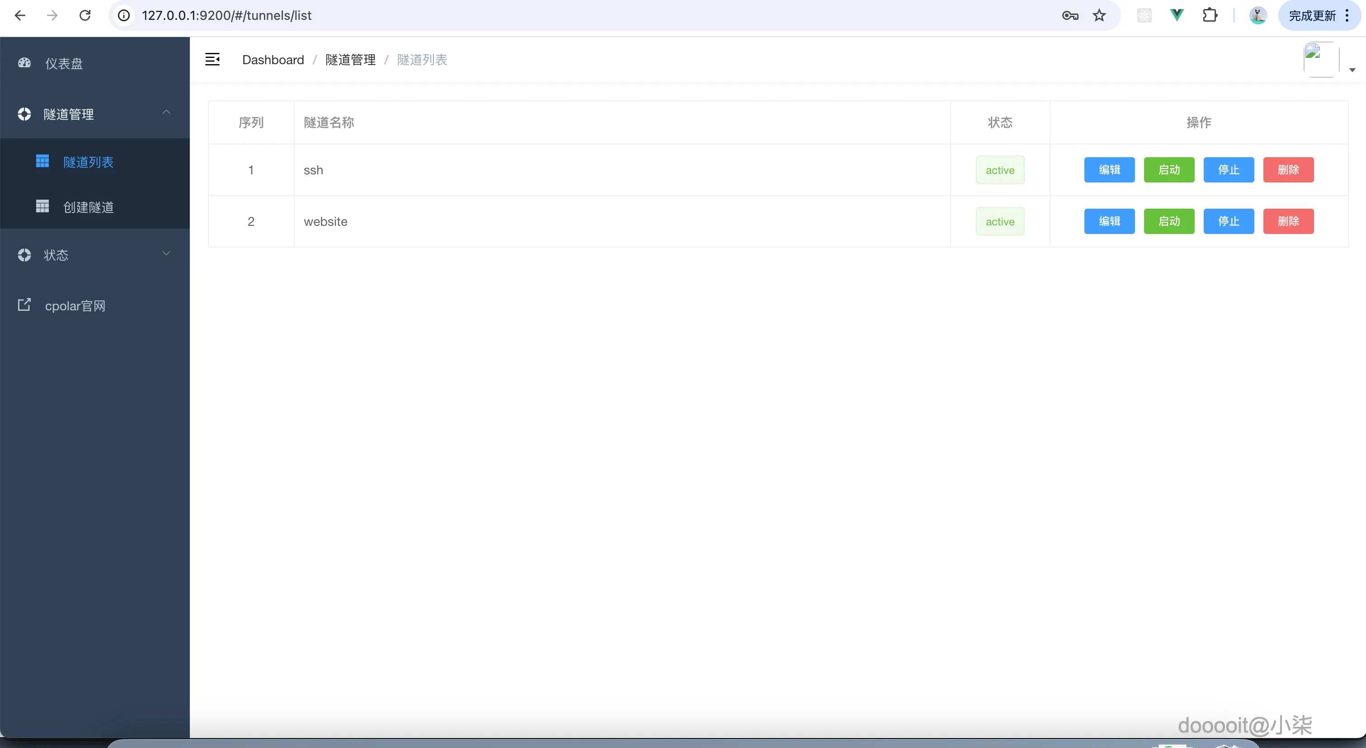Click the browser address bar URL

[226, 15]
